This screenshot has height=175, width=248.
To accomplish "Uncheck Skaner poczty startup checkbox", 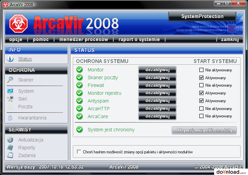I will pyautogui.click(x=201, y=78).
